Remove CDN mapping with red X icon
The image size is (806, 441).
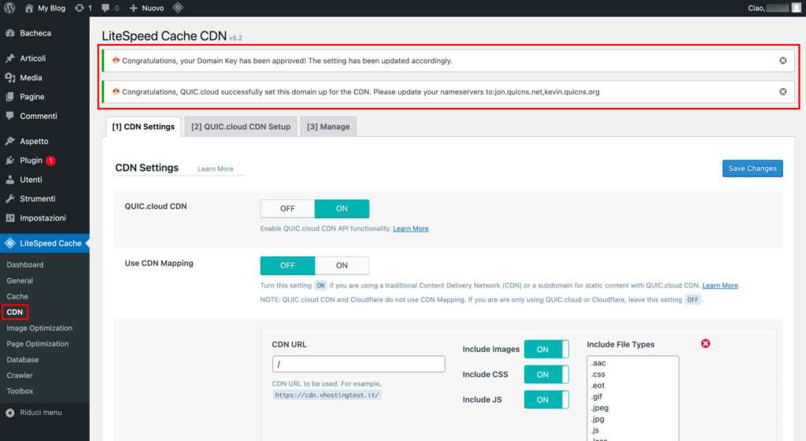pos(706,343)
